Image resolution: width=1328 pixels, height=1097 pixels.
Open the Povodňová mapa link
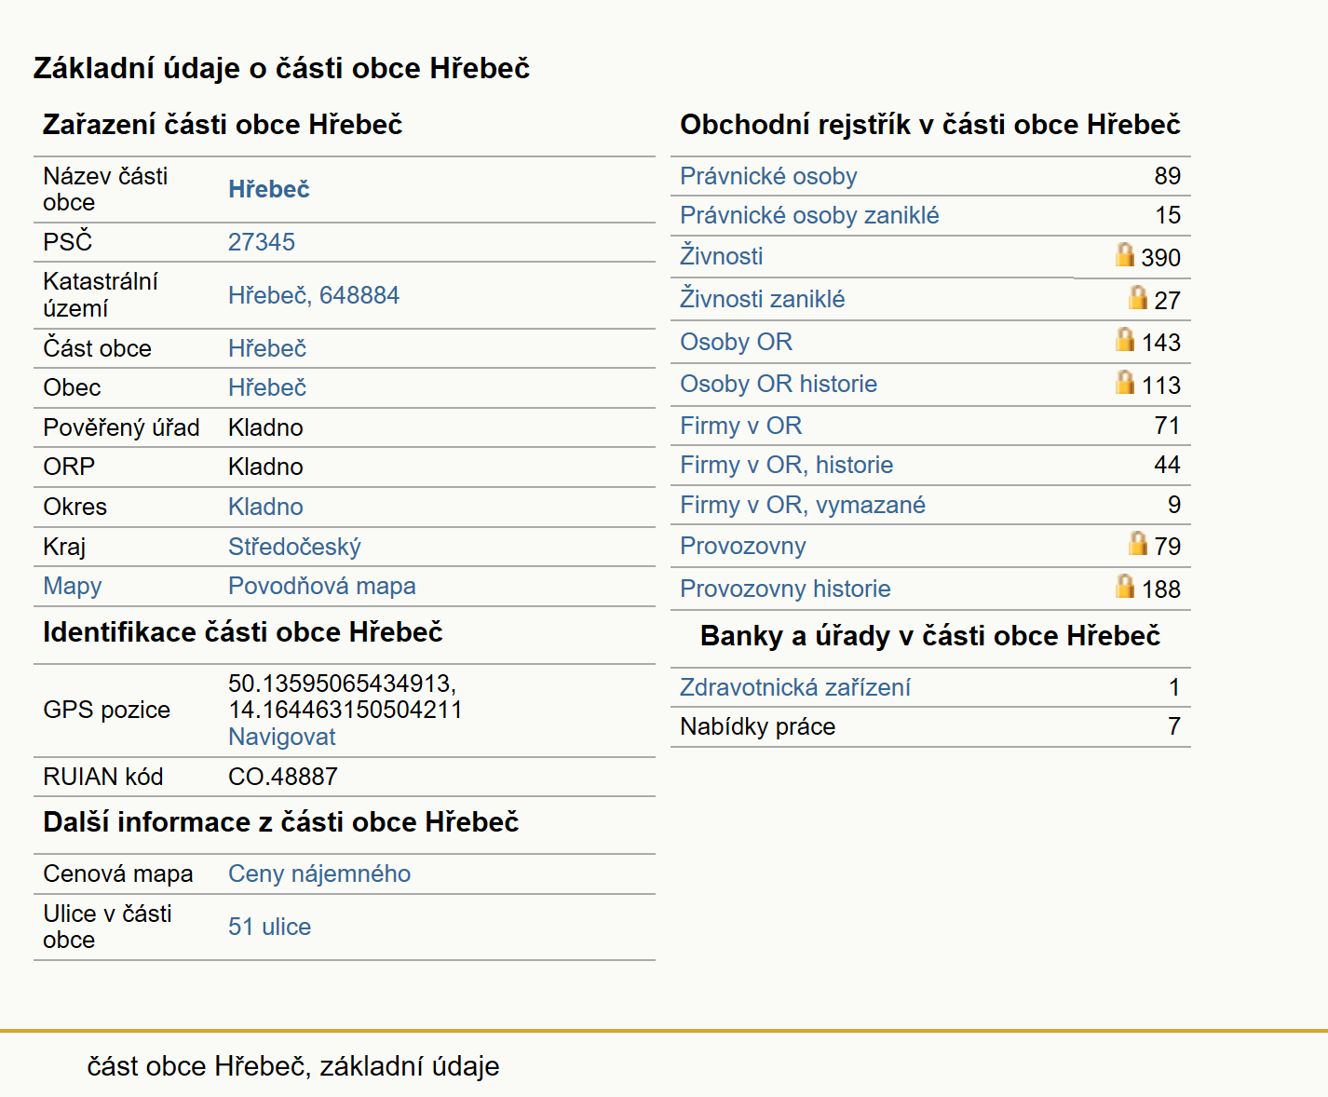tap(322, 586)
